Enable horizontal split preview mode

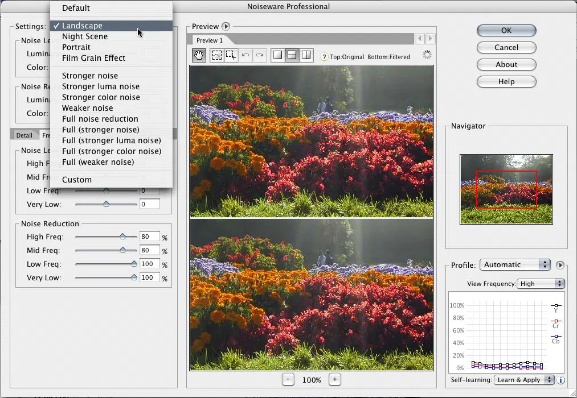292,55
